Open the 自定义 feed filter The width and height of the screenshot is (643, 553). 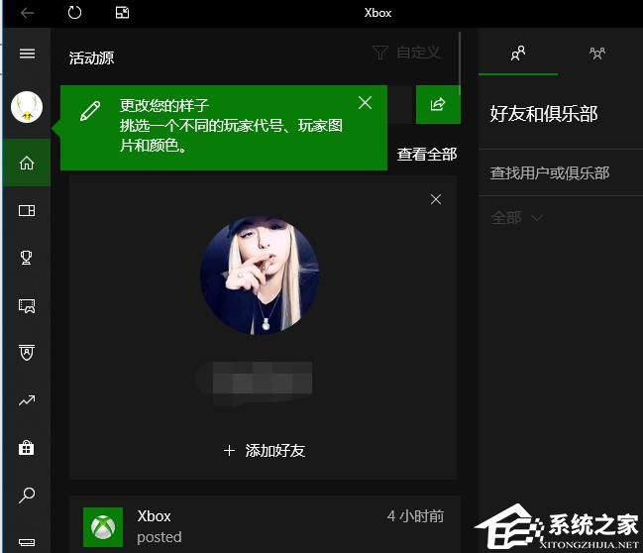click(406, 53)
